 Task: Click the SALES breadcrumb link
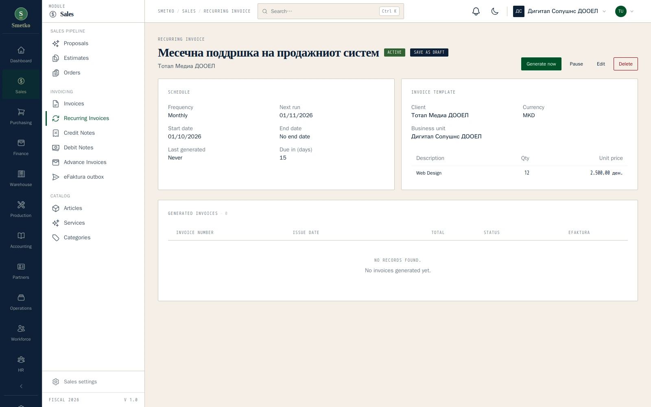tap(189, 11)
